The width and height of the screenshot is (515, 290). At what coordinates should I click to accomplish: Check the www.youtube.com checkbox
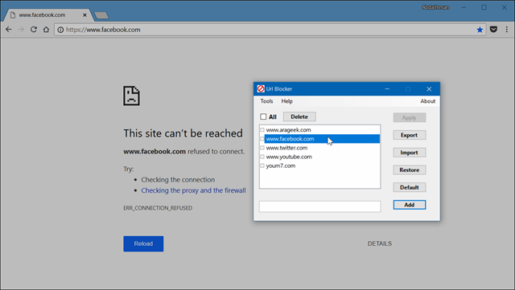coord(262,157)
